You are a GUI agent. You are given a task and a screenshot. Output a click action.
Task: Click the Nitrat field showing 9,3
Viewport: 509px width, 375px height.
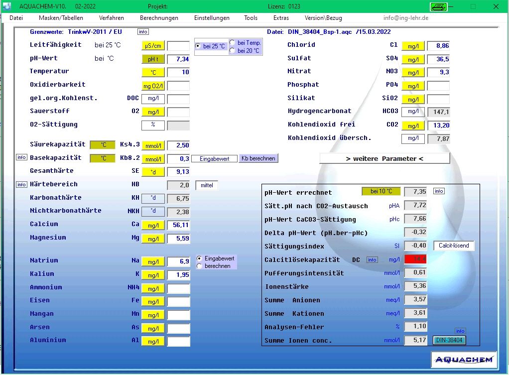439,72
